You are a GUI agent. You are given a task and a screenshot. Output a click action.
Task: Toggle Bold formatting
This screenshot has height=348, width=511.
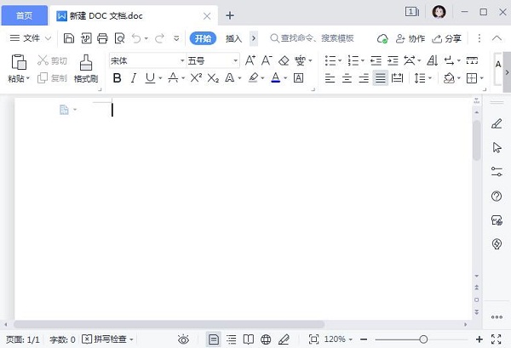coord(117,77)
